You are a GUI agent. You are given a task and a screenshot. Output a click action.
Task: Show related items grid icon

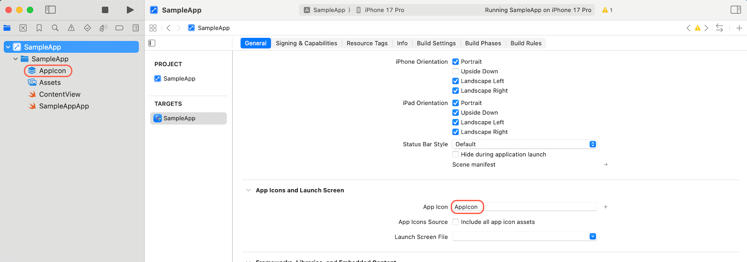153,28
